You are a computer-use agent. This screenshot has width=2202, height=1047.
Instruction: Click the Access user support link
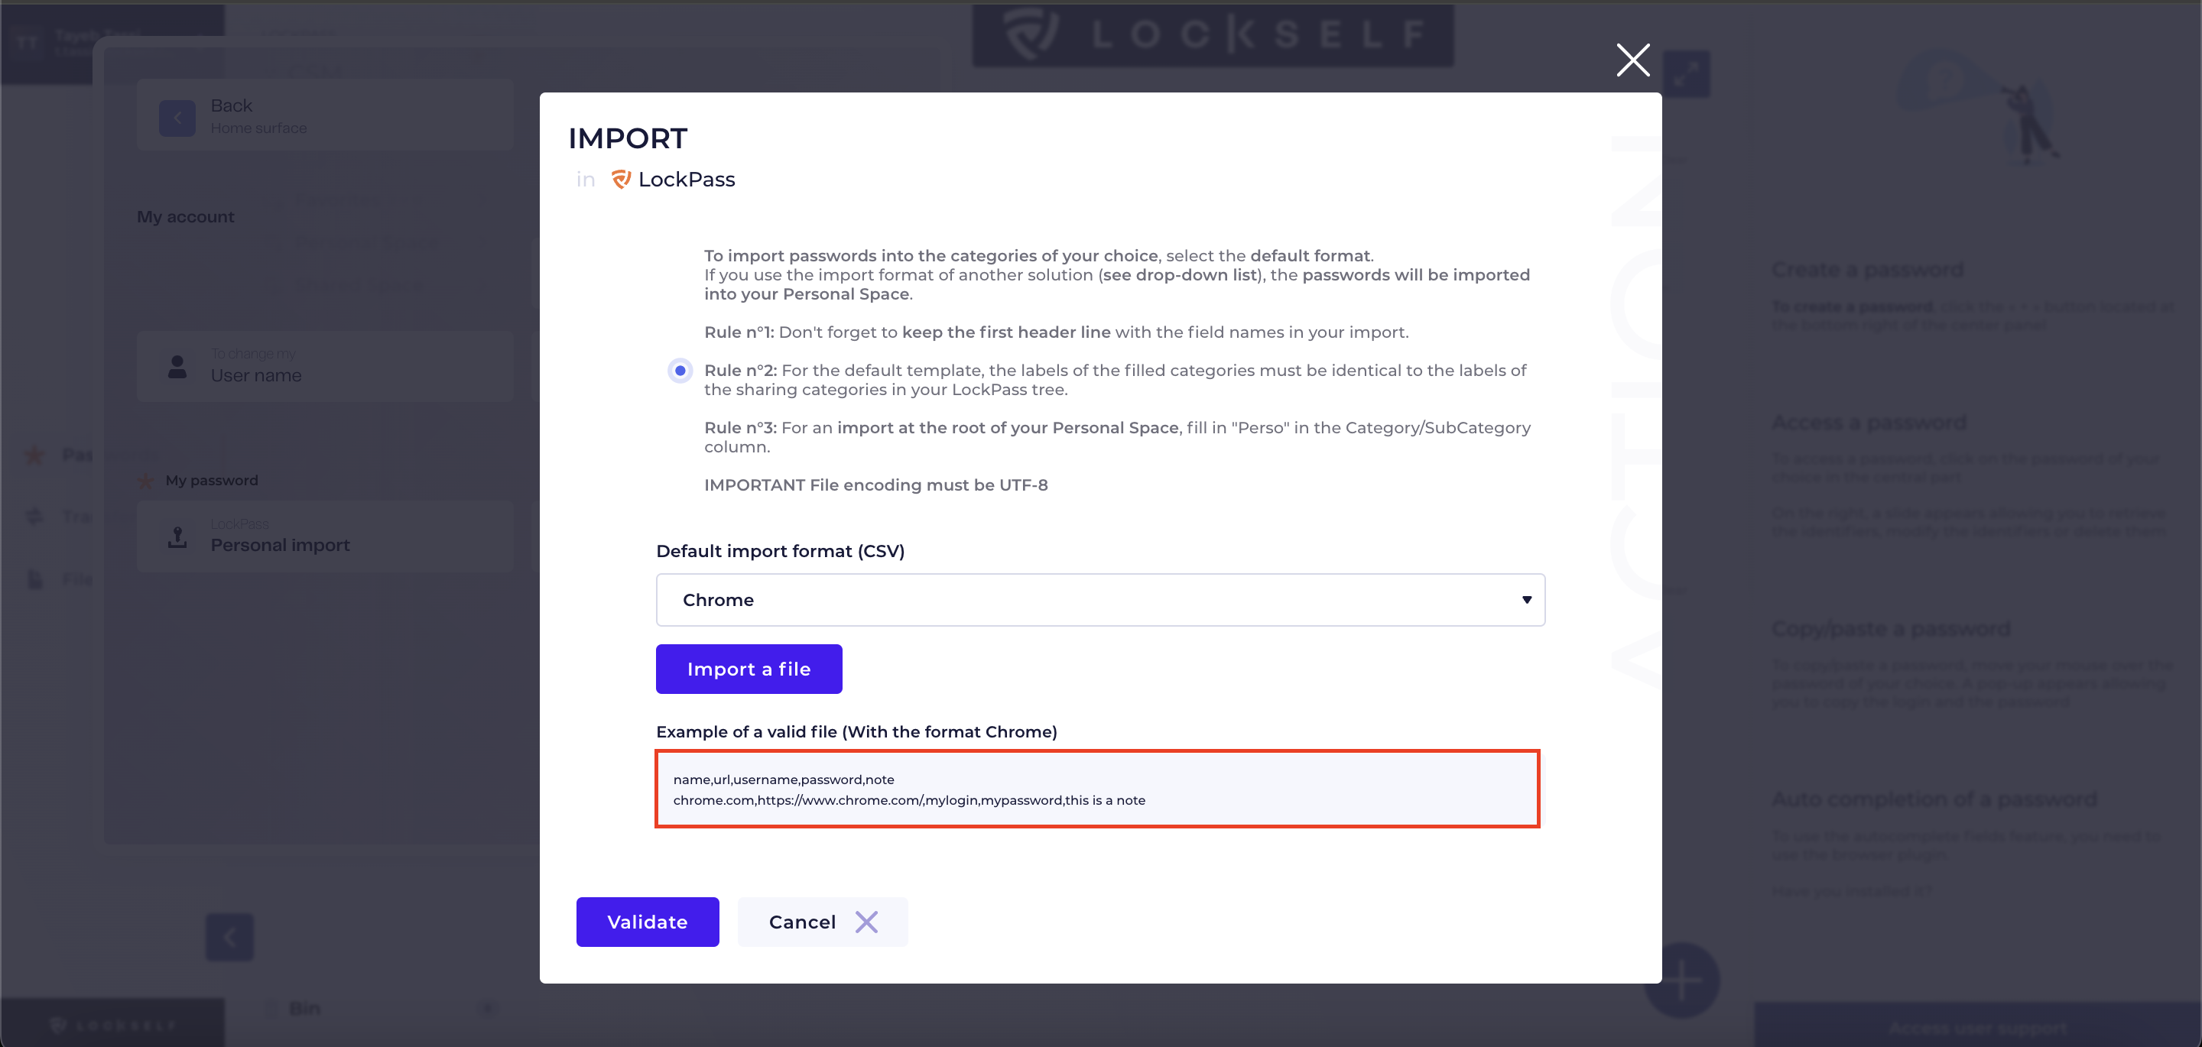click(x=1976, y=1026)
